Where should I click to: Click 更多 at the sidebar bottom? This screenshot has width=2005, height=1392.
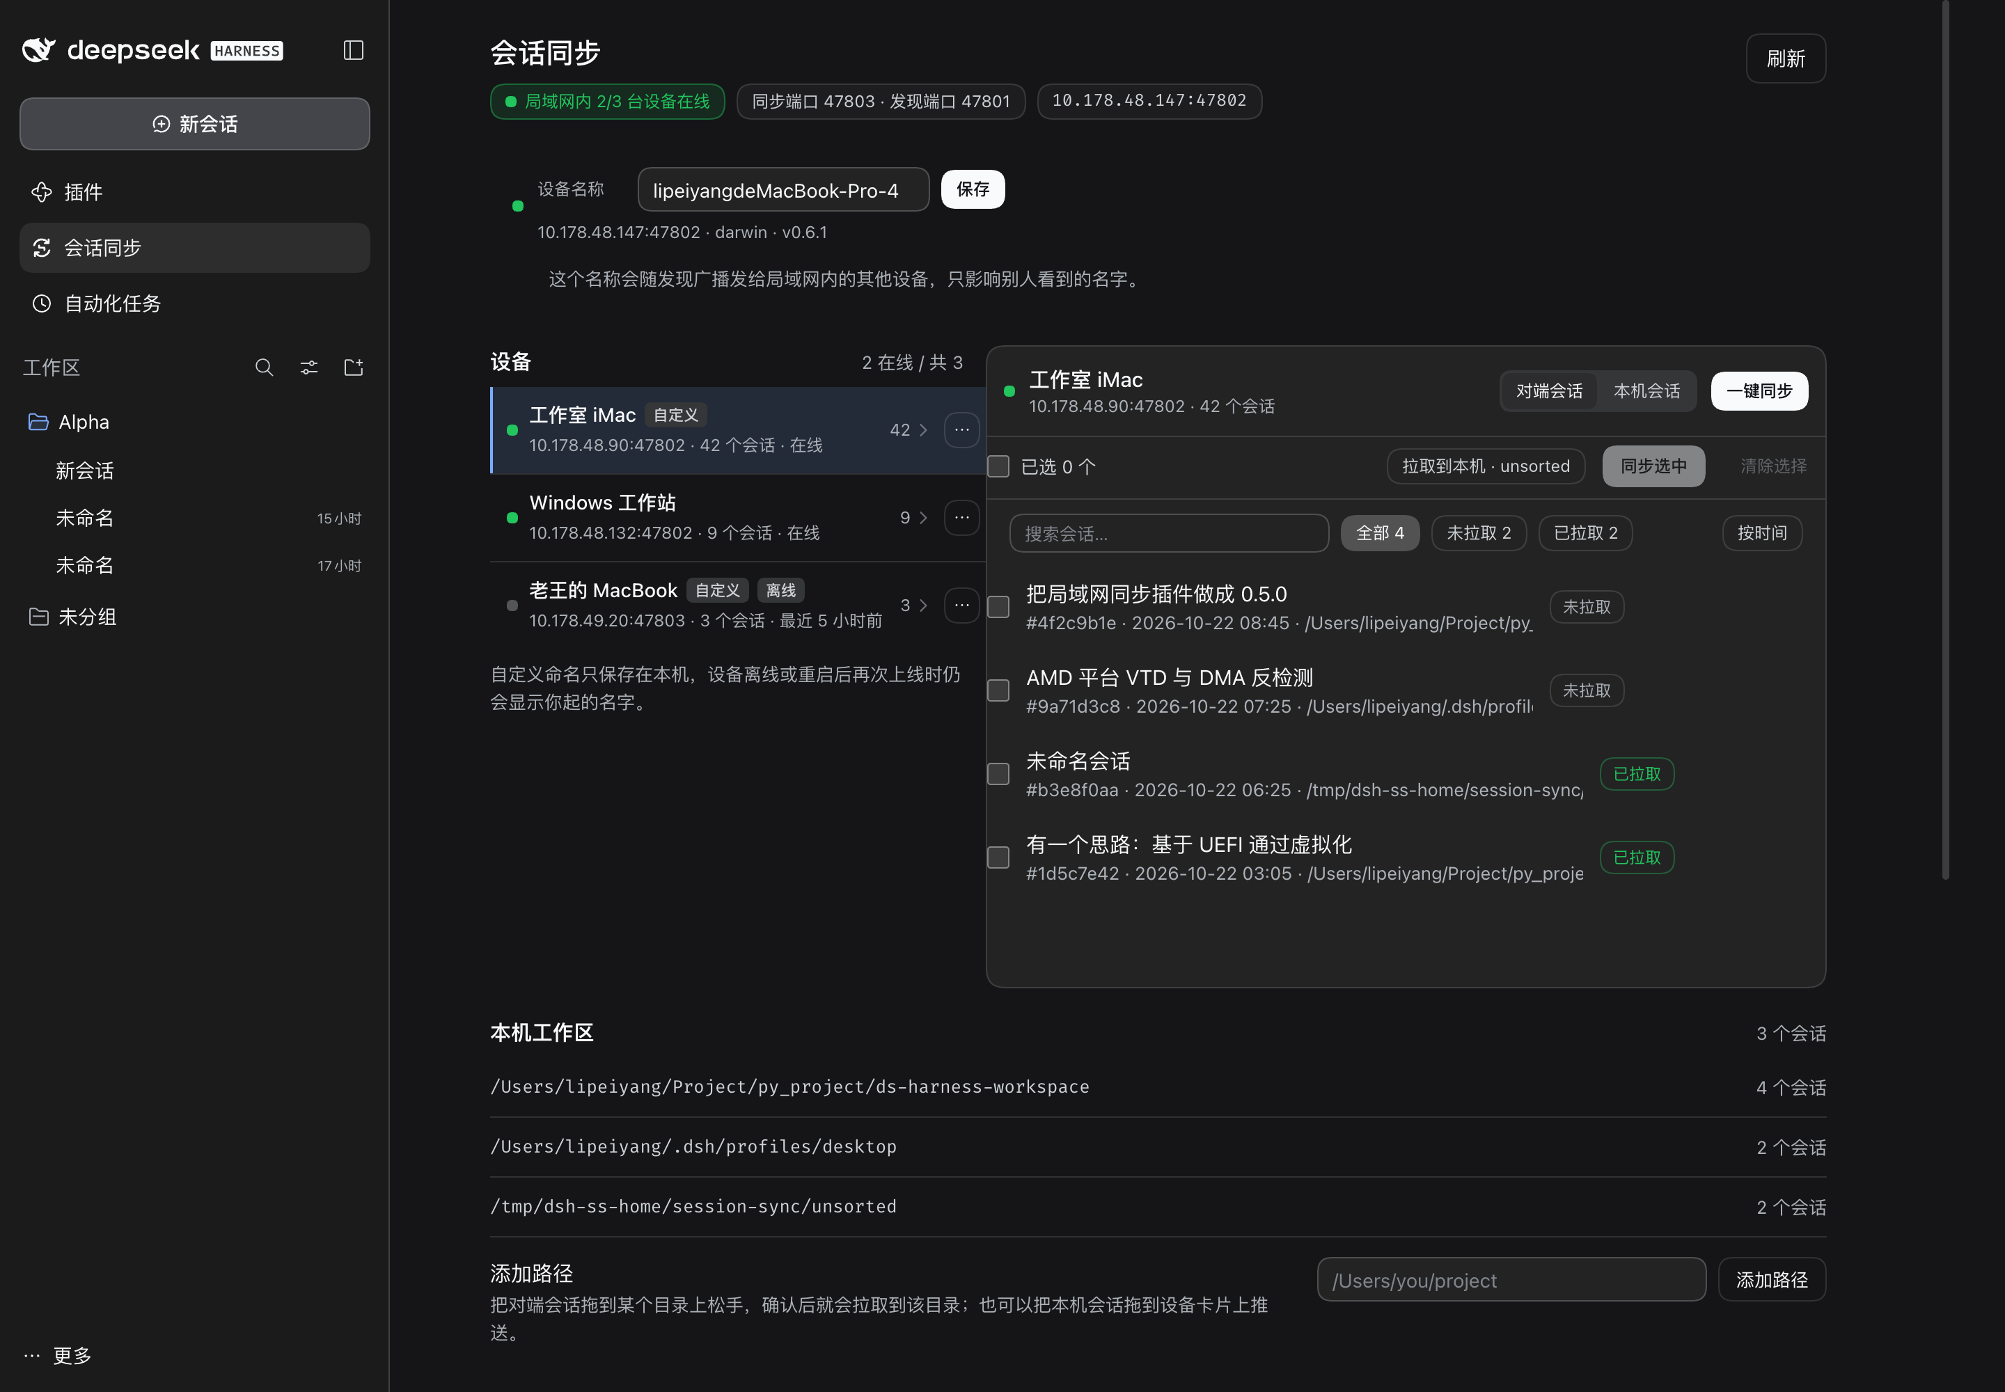pos(58,1355)
